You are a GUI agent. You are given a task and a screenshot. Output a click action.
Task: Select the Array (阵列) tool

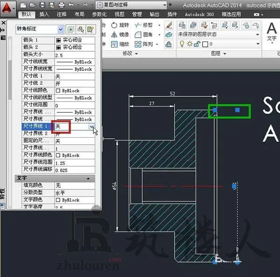(x=144, y=44)
